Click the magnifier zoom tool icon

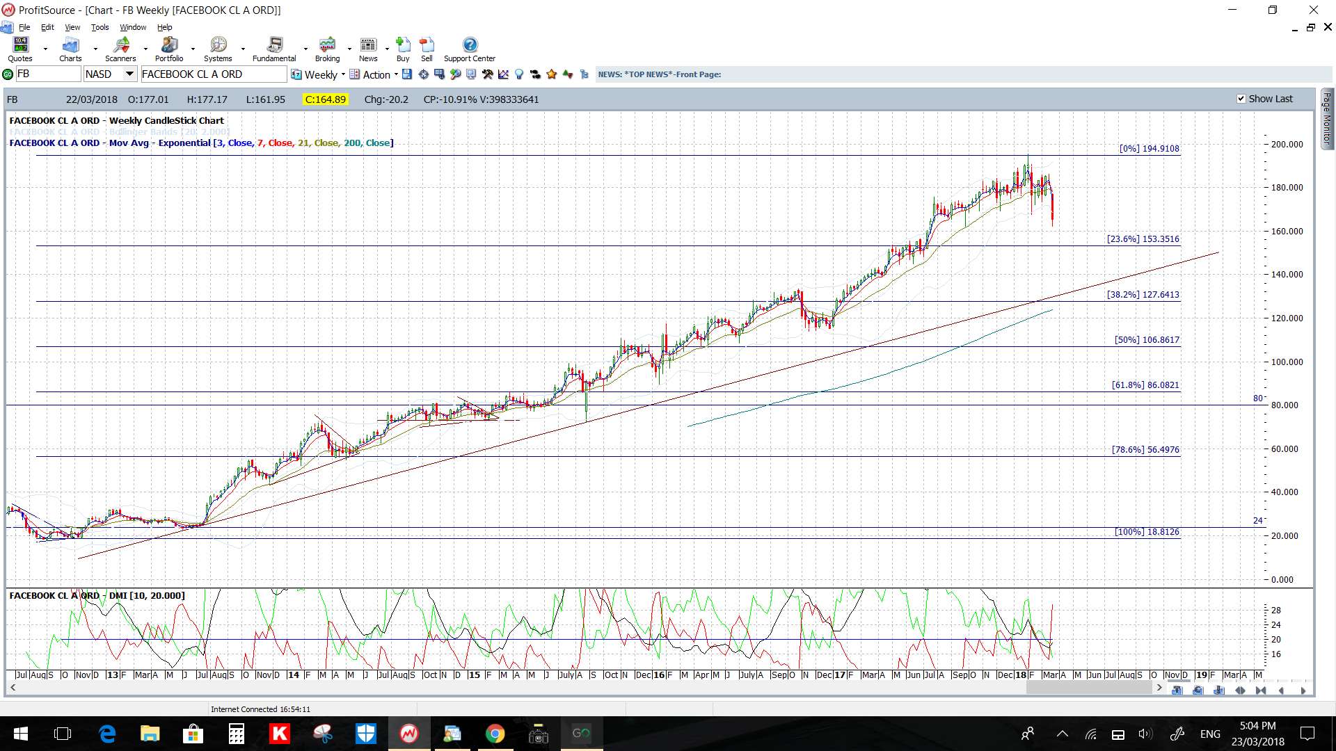(x=456, y=74)
